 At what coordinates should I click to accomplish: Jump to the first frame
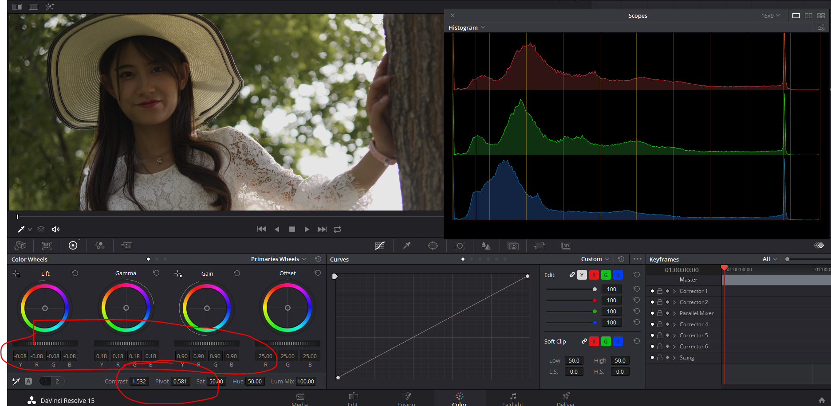click(262, 229)
